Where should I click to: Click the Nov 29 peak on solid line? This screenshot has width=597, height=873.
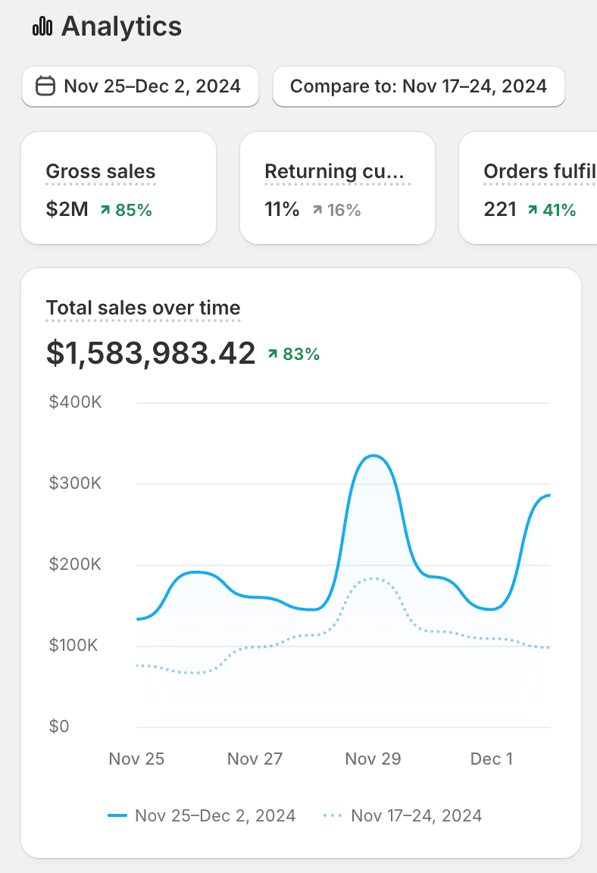click(373, 455)
